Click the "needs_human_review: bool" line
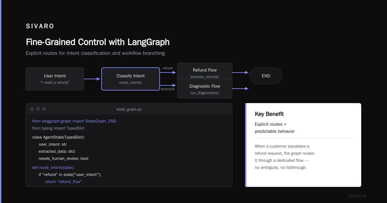Screen dimensions: 387x203 pos(64,159)
